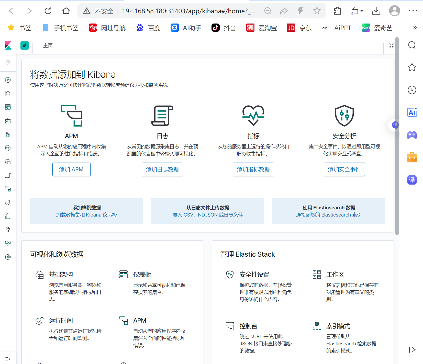The height and width of the screenshot is (364, 423).
Task: Open 索引模式 index patterns entry
Action: [338, 326]
